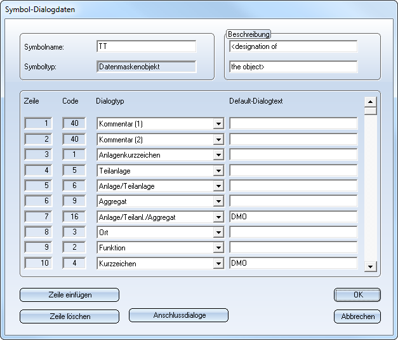Click the Code field showing 9
The height and width of the screenshot is (340, 398).
pos(74,201)
